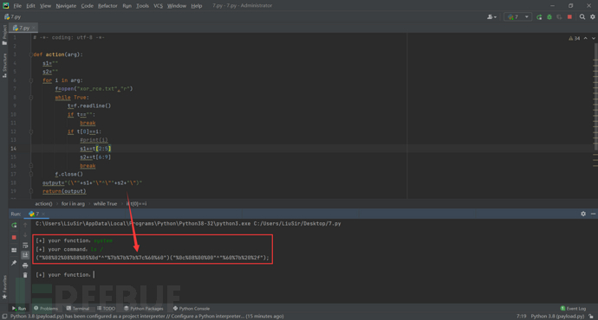The image size is (598, 320).
Task: Open the Run tool window button at bottom
Action: point(19,308)
